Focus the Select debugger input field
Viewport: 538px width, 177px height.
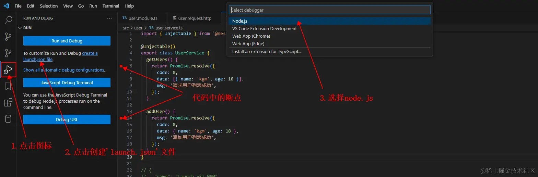tap(330, 10)
